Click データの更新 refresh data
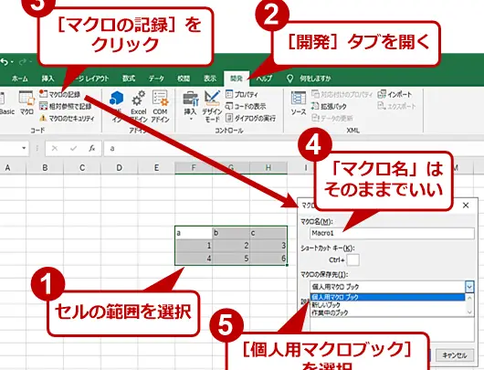This screenshot has height=370, width=484. (332, 118)
